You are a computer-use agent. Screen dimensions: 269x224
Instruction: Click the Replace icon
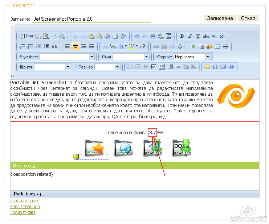(x=161, y=36)
